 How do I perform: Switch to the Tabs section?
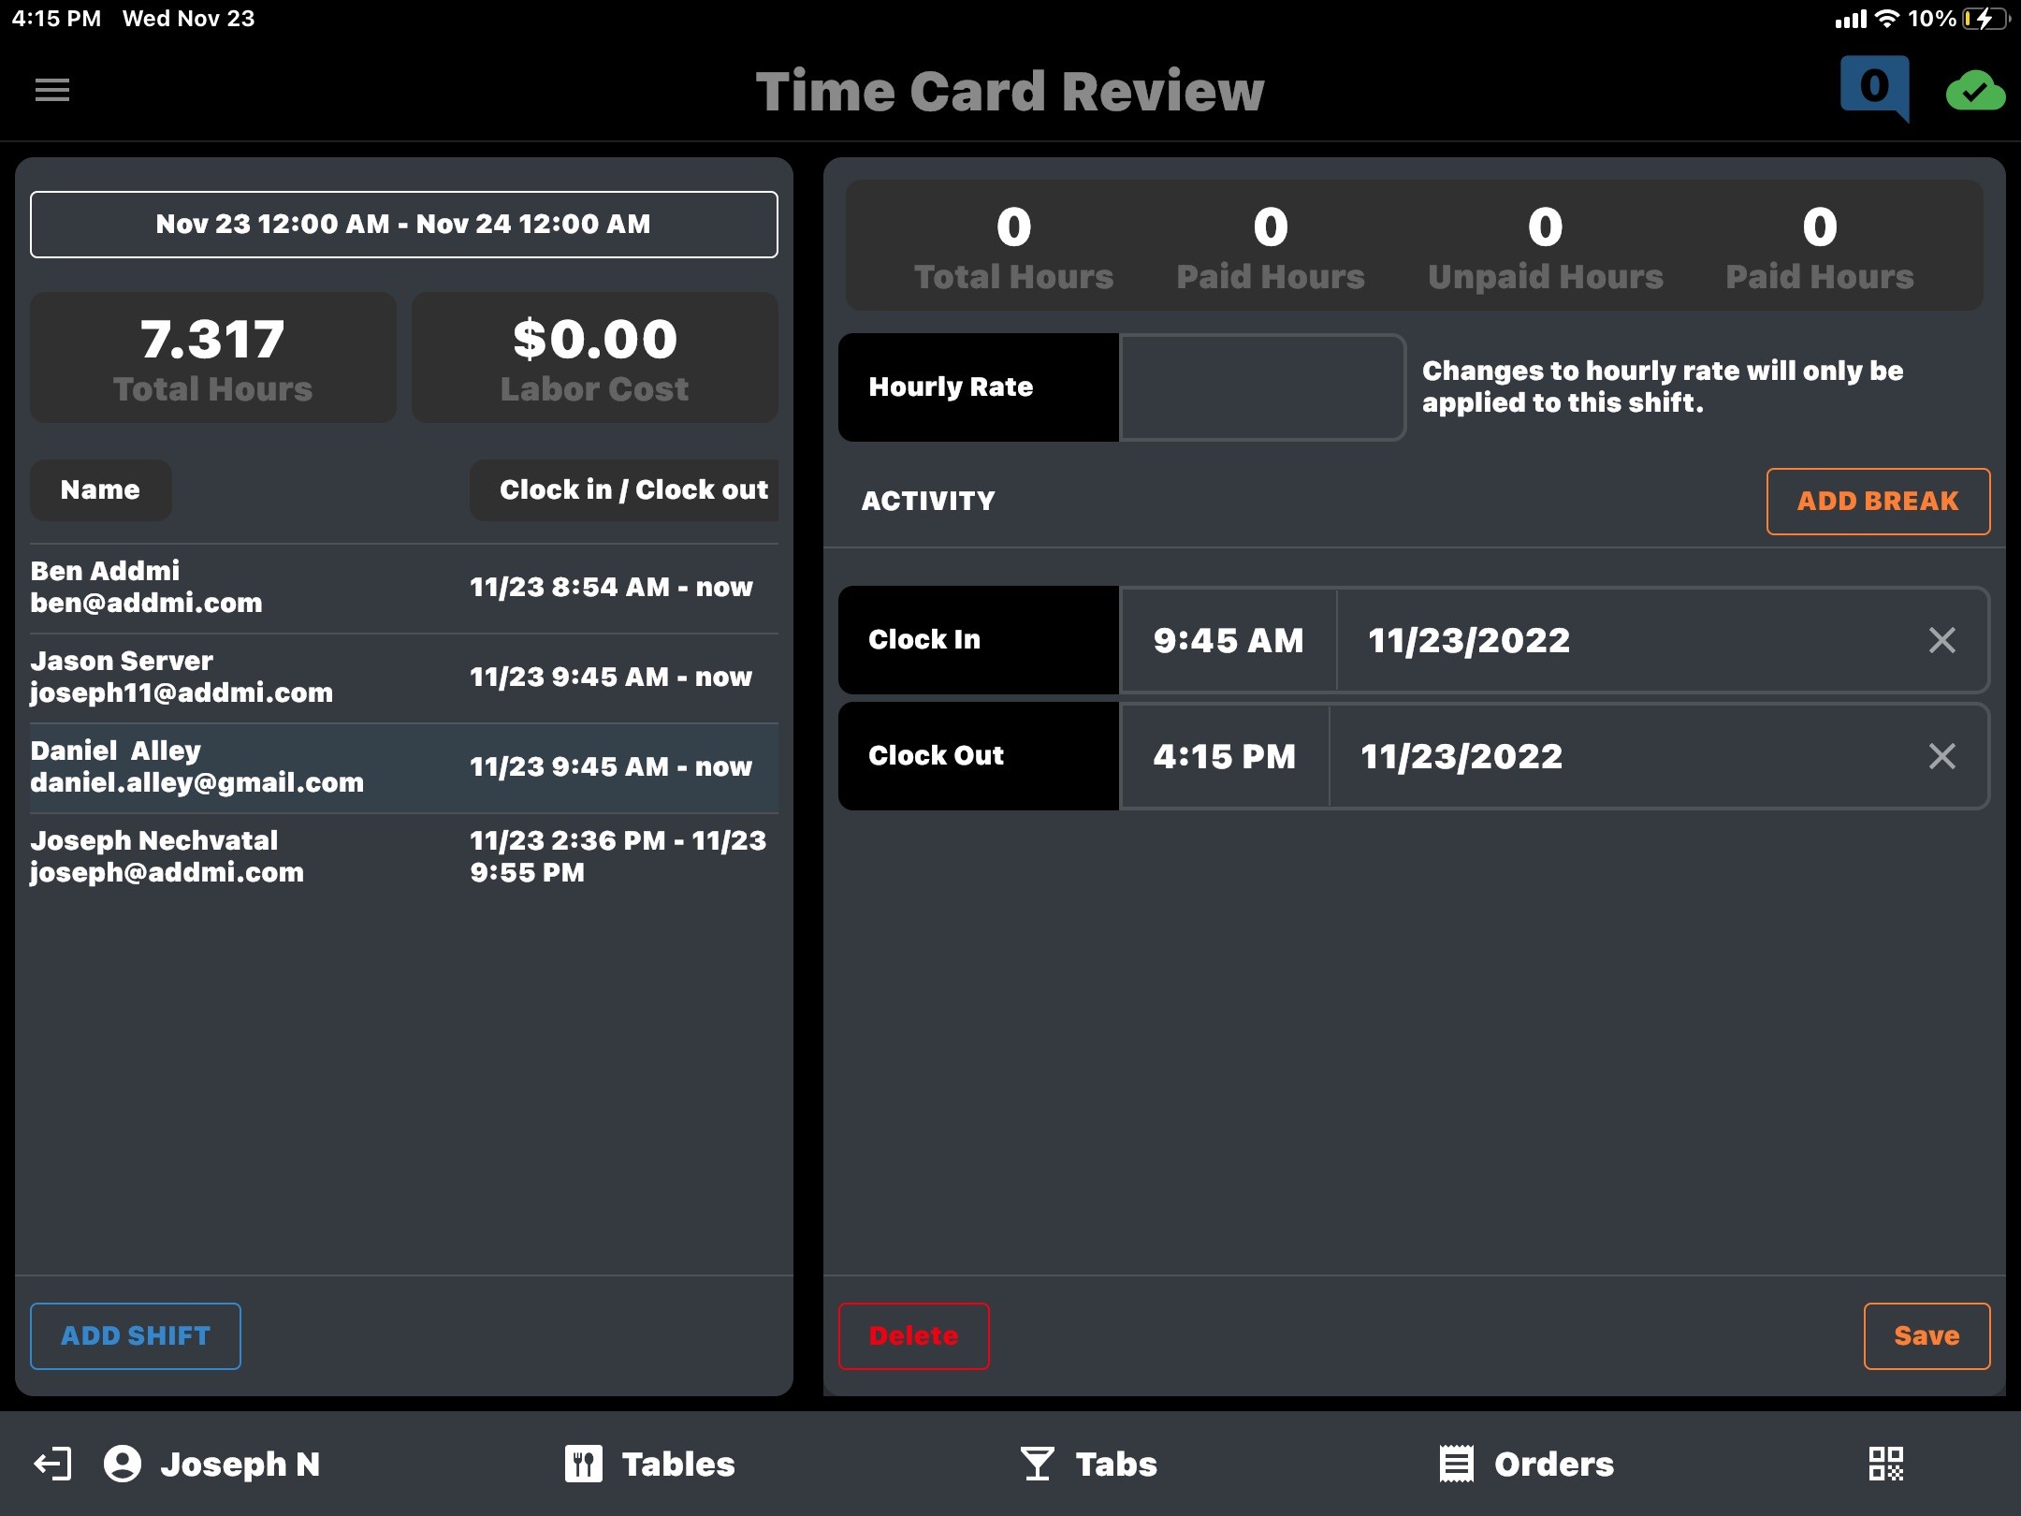pyautogui.click(x=1089, y=1464)
